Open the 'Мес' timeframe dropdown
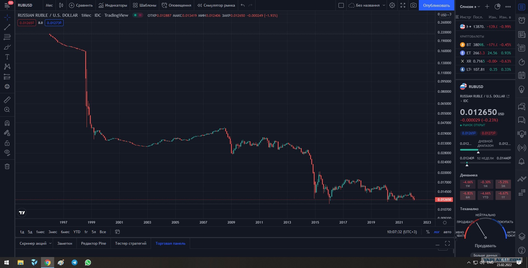Screen dimensions: 528x268 click(x=49, y=5)
